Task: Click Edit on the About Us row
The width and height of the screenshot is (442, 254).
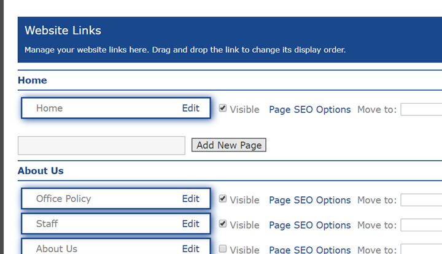Action: pos(190,248)
